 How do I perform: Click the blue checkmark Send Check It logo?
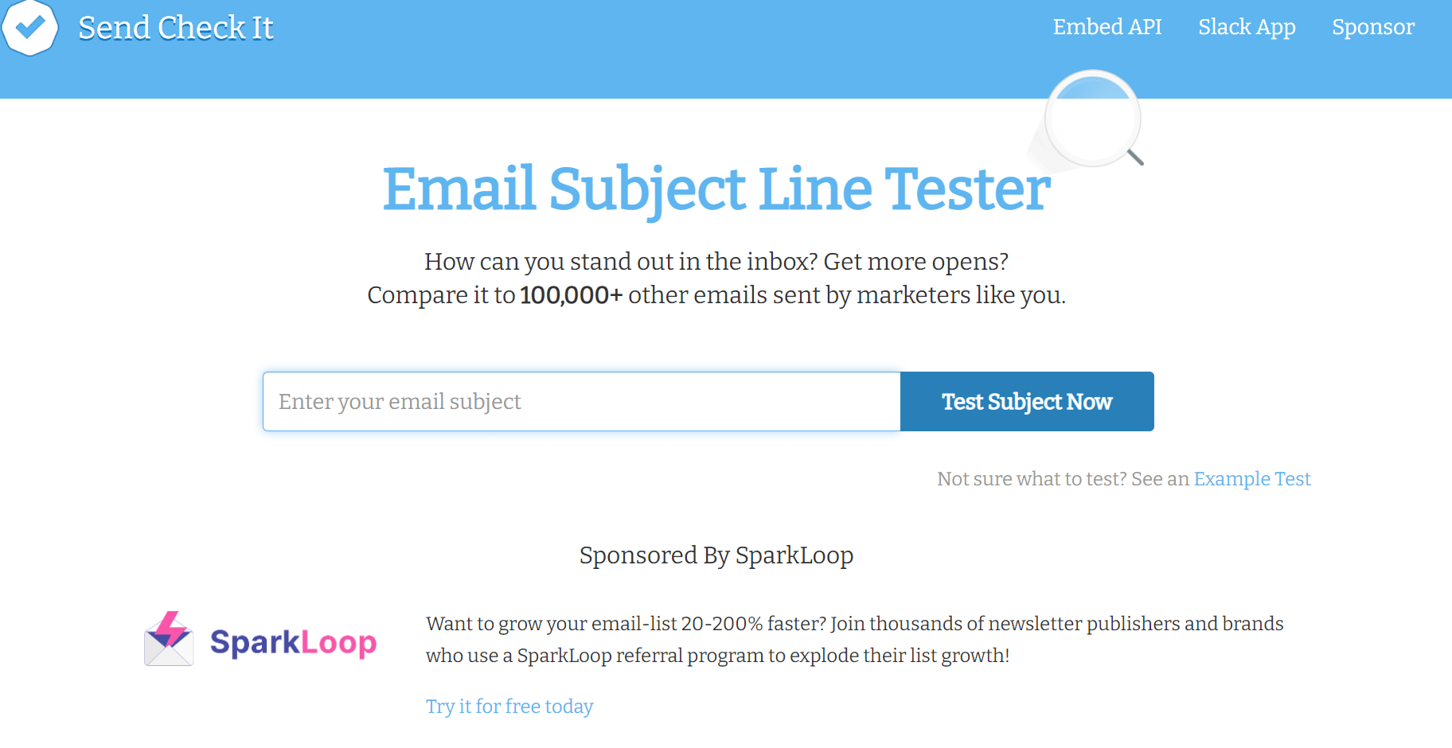(30, 29)
